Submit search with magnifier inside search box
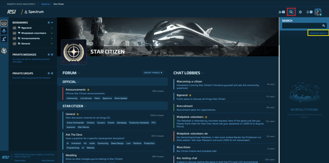329x163 pixels. point(324,26)
